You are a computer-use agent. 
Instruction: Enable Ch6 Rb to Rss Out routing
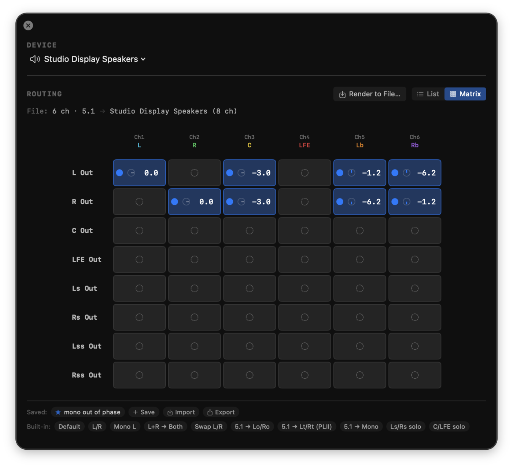pos(415,375)
